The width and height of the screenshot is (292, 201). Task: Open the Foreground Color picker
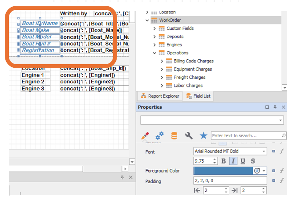[x=264, y=171]
